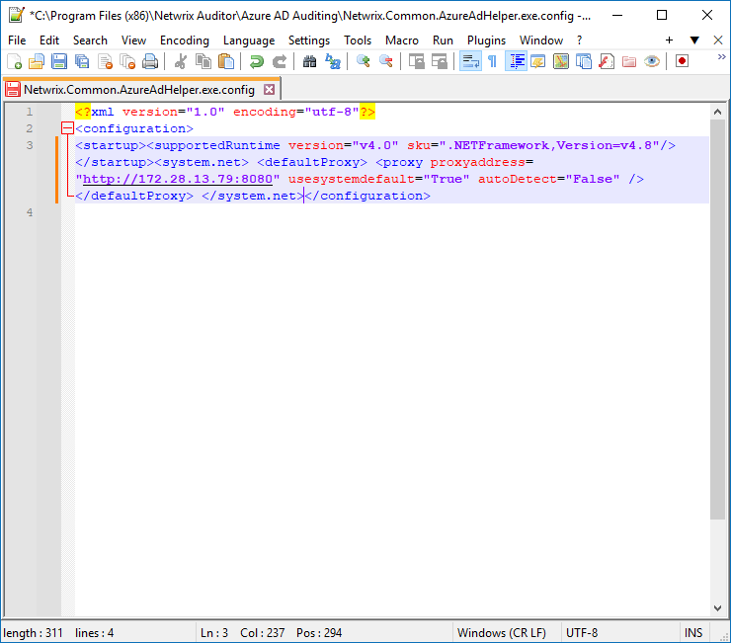Viewport: 731px width, 643px height.
Task: Click the Save All icon
Action: [82, 61]
